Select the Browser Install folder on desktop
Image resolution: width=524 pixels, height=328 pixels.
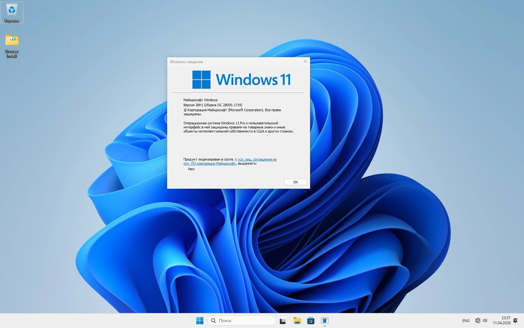pyautogui.click(x=12, y=46)
